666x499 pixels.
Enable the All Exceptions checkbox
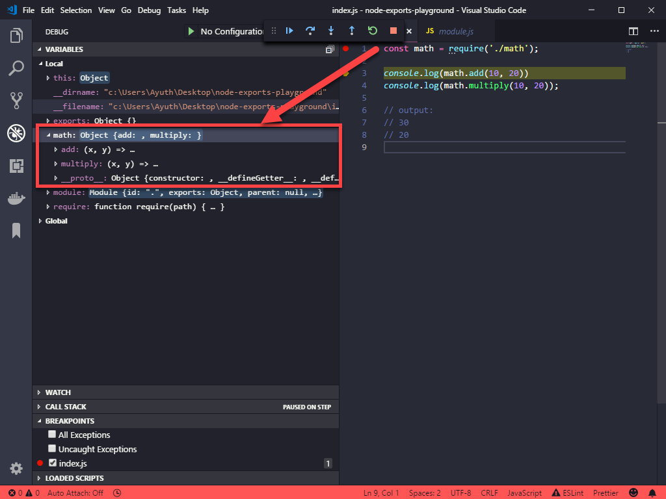tap(52, 435)
